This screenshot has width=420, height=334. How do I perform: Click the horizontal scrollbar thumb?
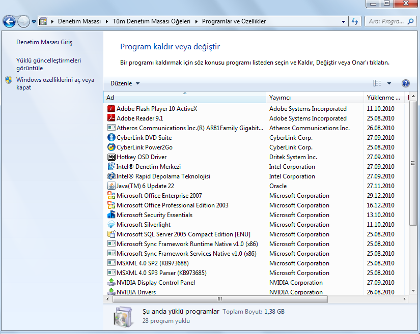[220, 299]
